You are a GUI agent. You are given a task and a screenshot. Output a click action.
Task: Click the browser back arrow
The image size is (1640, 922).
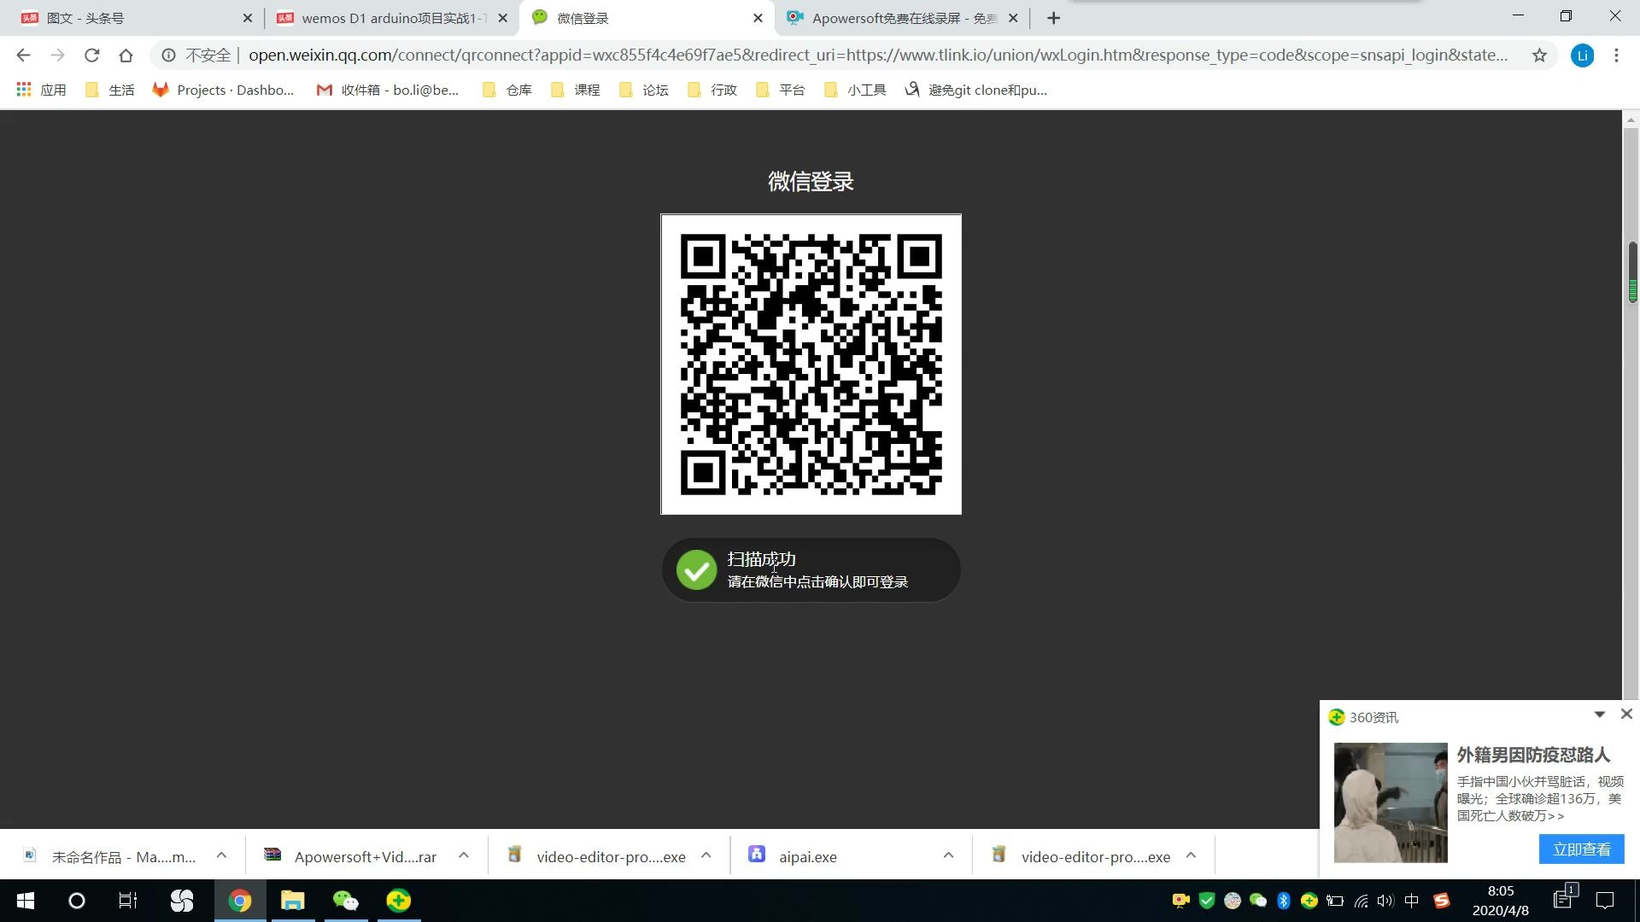coord(23,55)
